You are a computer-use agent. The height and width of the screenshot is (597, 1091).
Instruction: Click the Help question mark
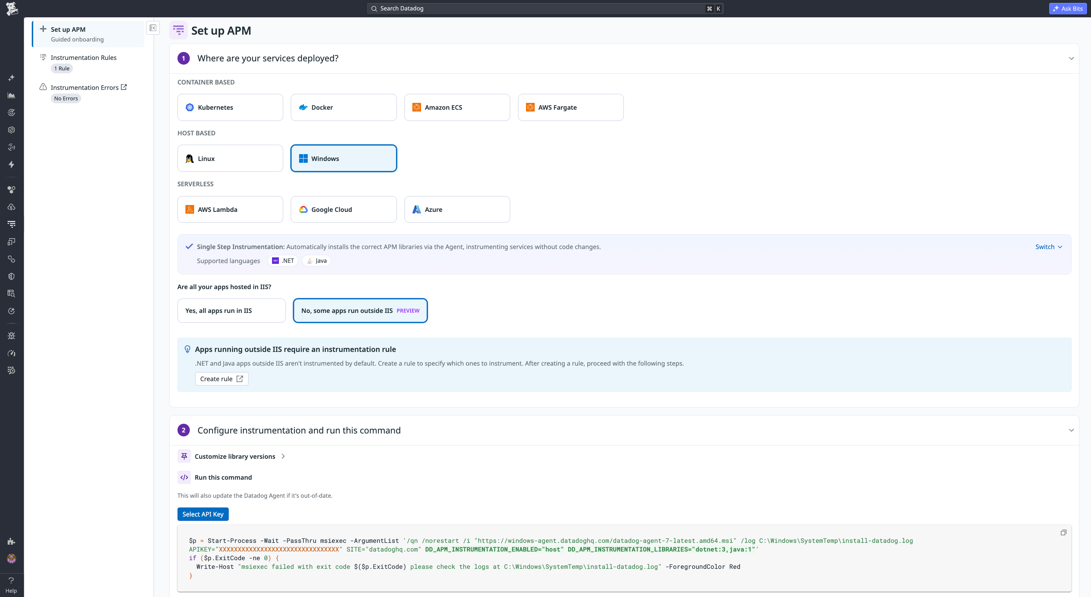coord(12,585)
